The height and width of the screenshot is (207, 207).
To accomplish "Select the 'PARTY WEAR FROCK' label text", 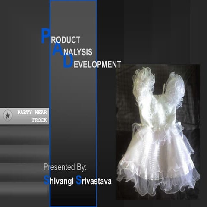I will click(x=32, y=116).
